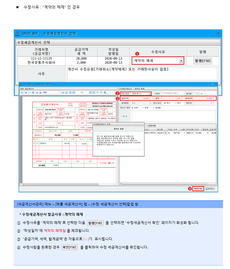Click the SALES BOX logo in title bar
Screen dimensions: 230x269
point(17,33)
